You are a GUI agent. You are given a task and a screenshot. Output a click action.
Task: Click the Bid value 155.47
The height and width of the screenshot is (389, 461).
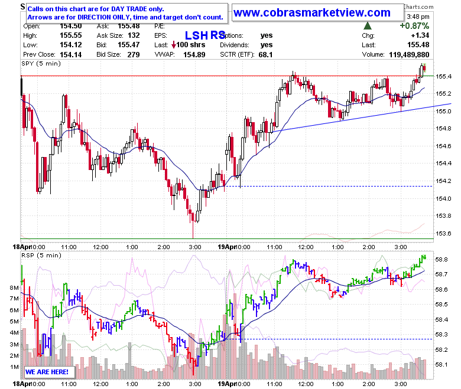(x=129, y=45)
